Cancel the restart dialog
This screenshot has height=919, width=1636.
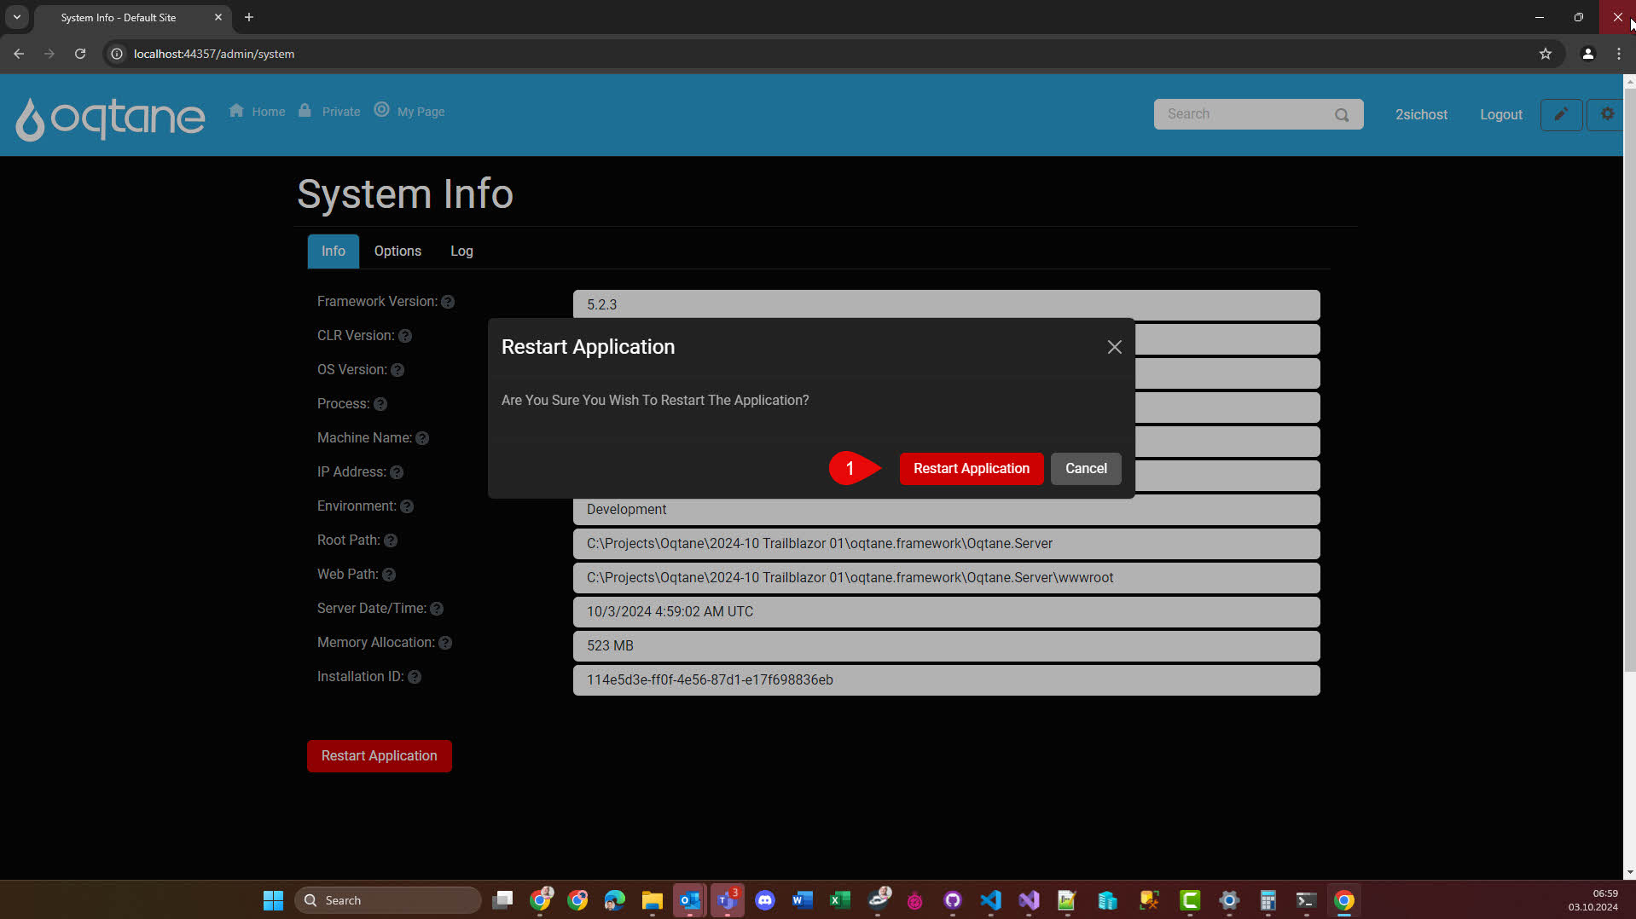(1085, 469)
